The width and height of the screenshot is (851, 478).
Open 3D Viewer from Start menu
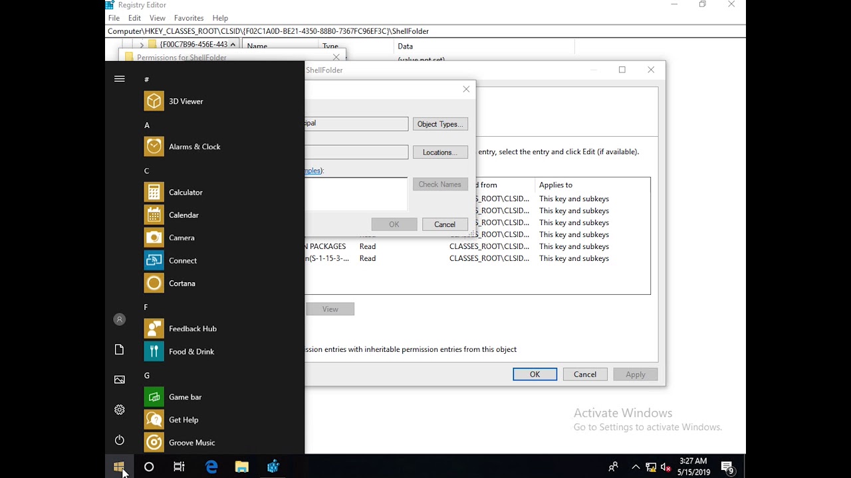[x=219, y=101]
